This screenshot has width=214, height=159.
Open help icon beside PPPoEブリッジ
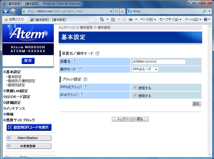pos(86,87)
